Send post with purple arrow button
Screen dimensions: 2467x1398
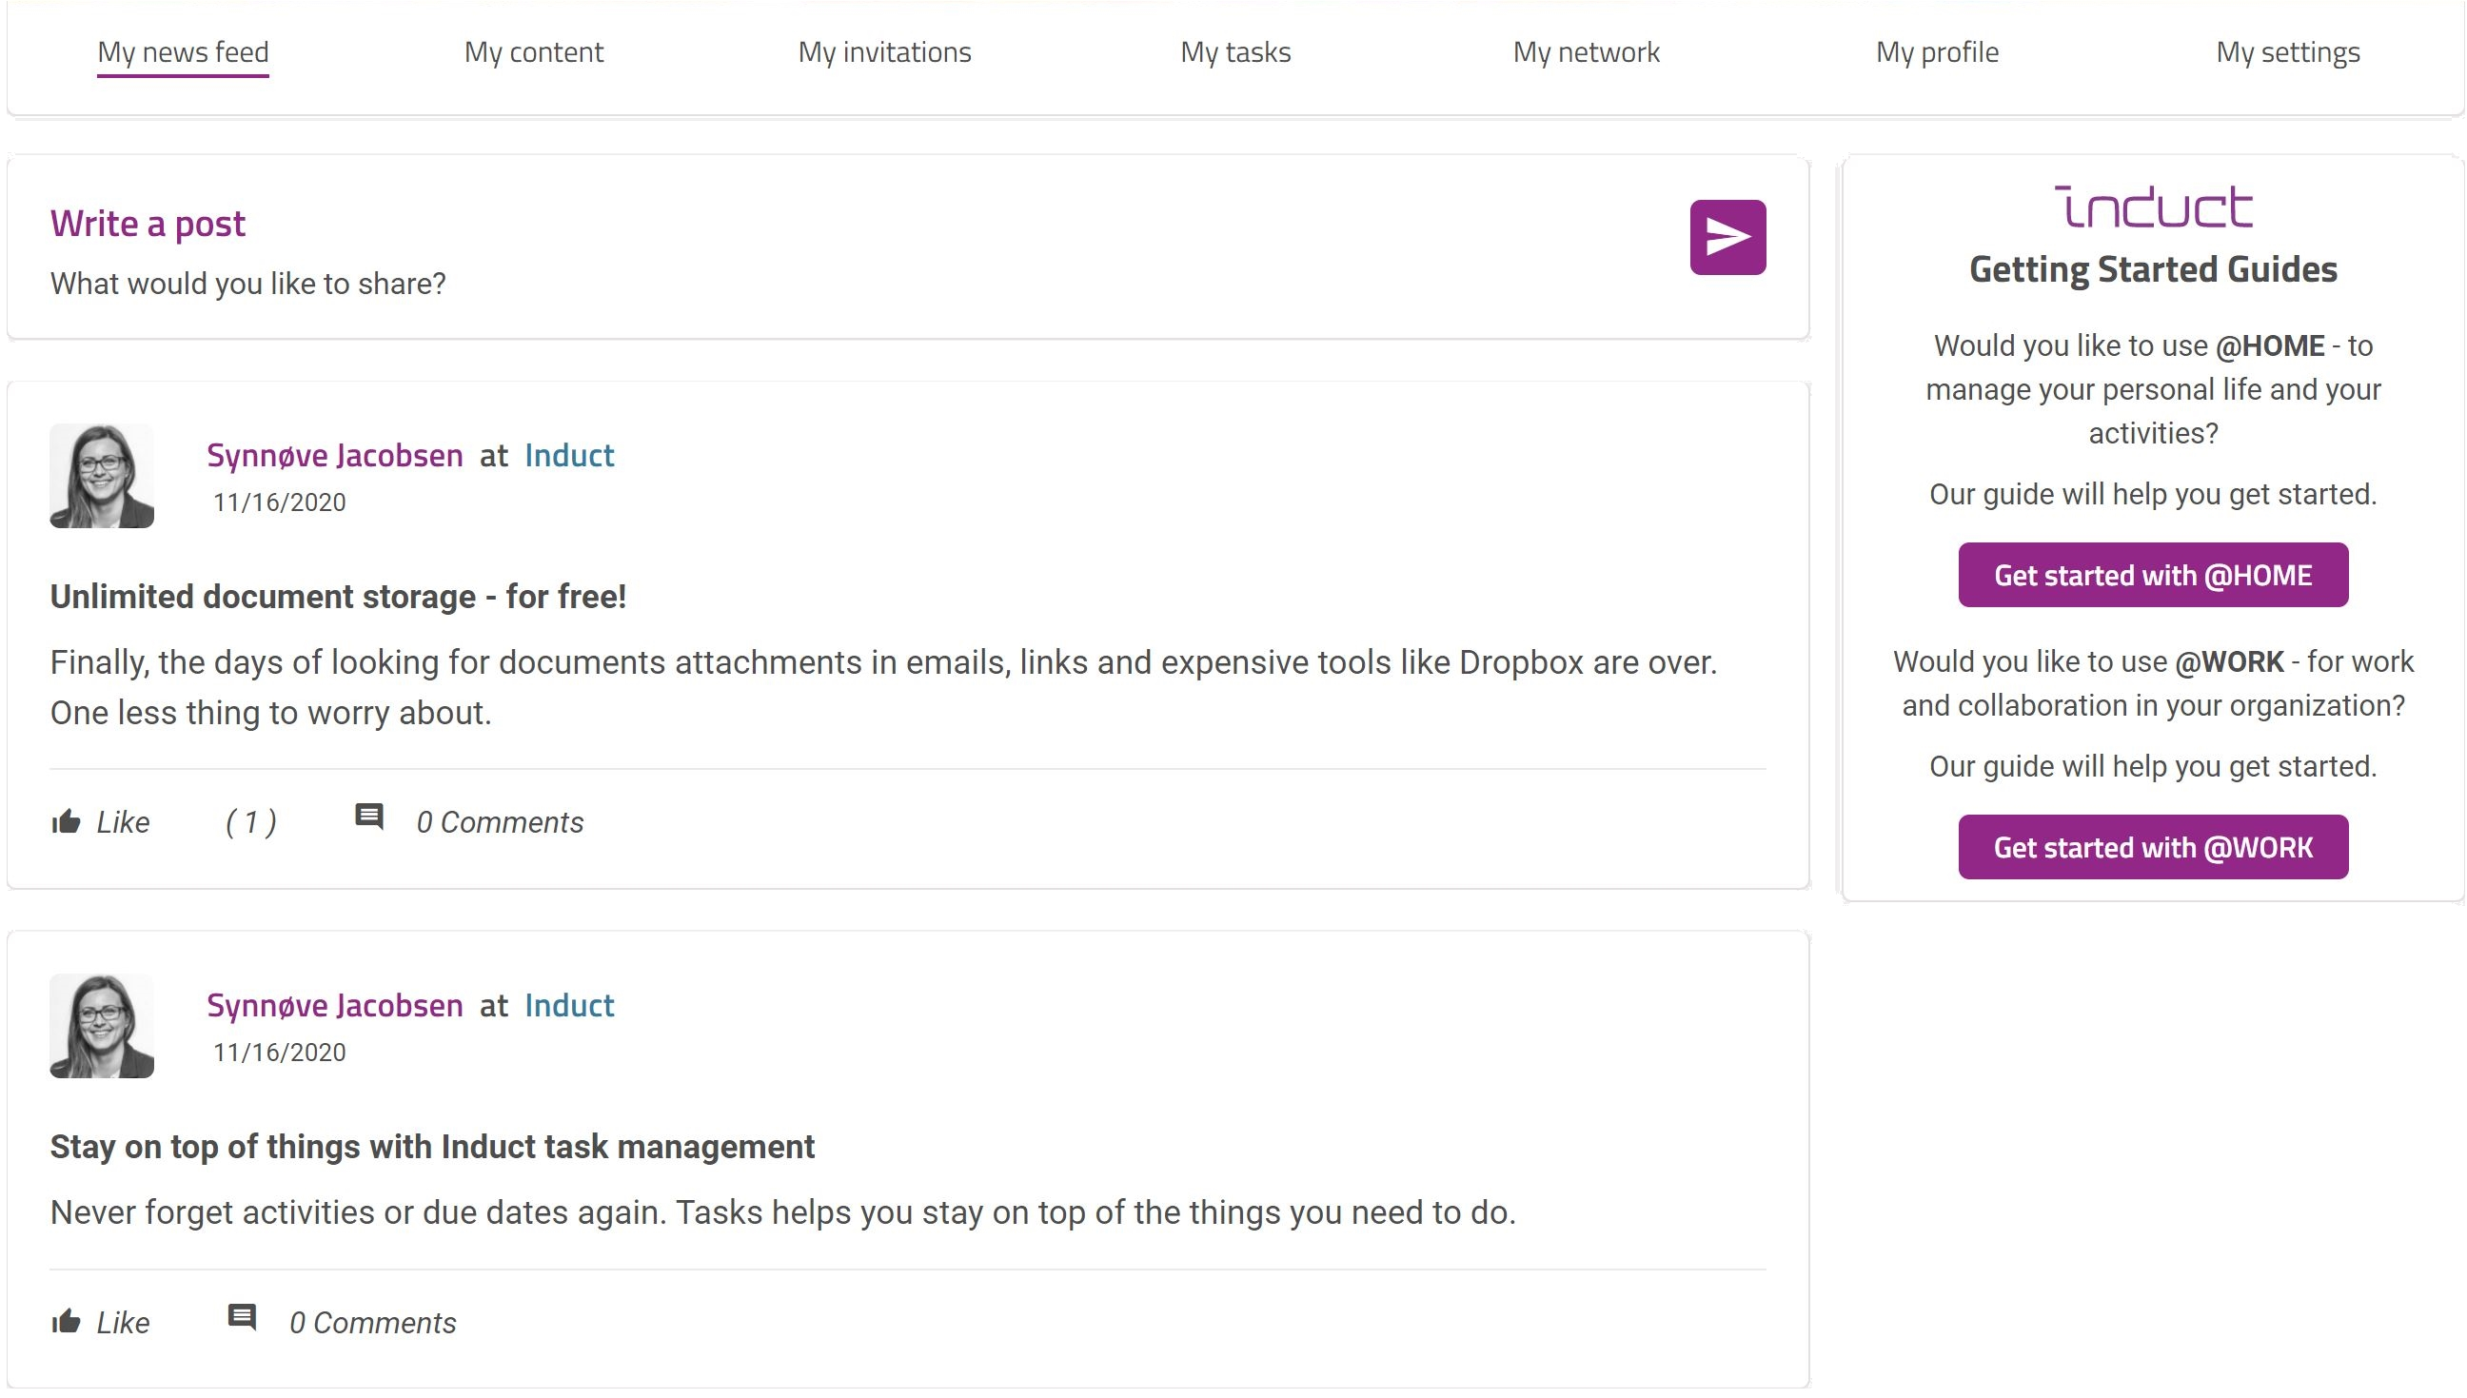point(1727,237)
